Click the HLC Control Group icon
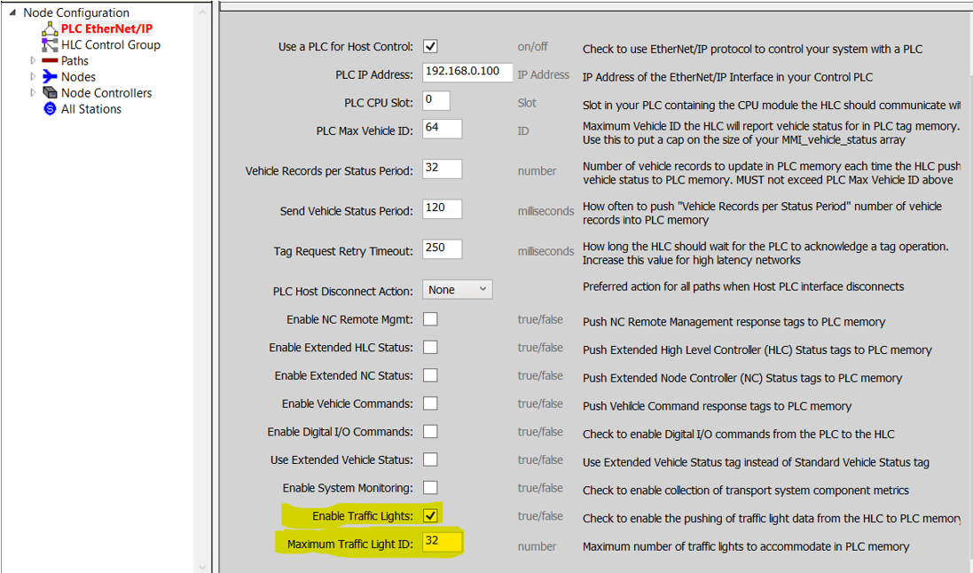973x573 pixels. (50, 45)
